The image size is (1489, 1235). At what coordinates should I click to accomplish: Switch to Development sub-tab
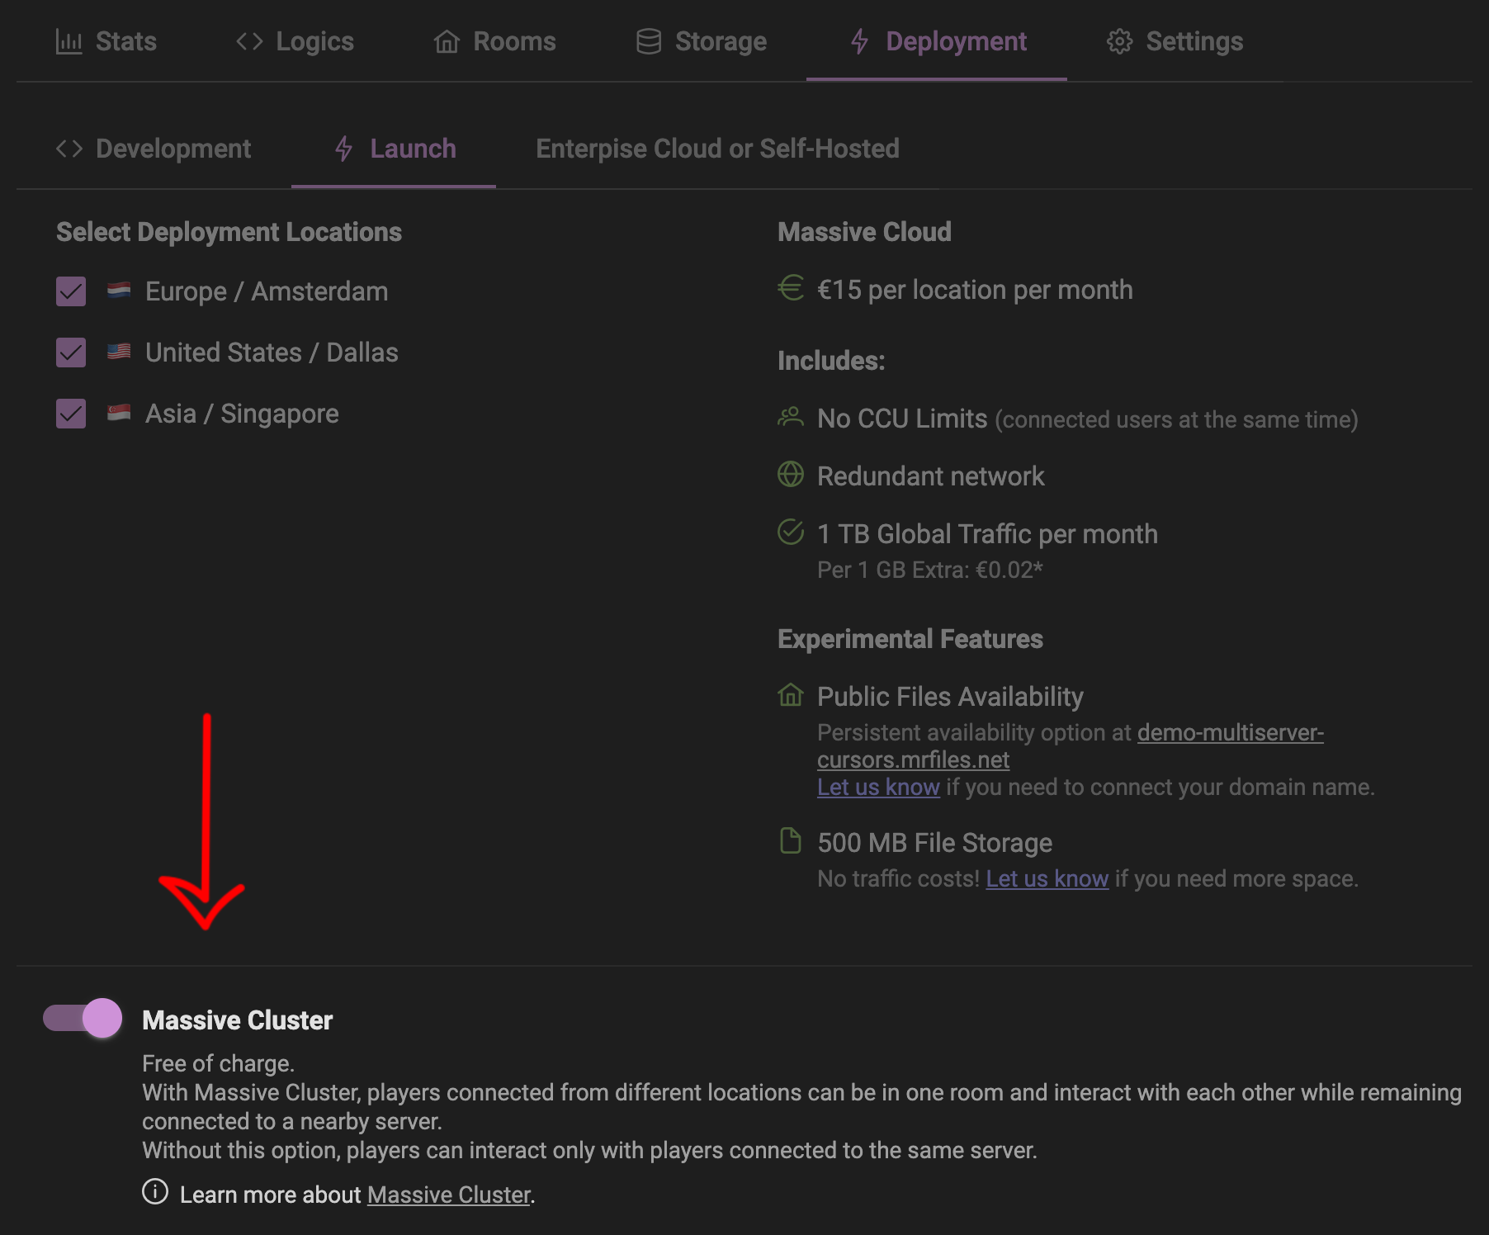coord(154,149)
